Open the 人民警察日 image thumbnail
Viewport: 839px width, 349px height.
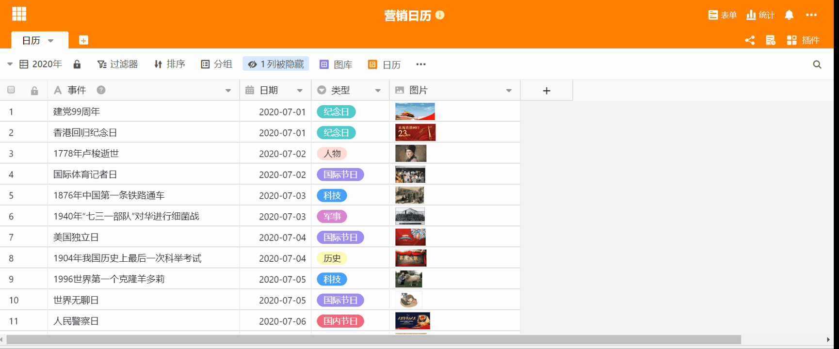[x=413, y=321]
